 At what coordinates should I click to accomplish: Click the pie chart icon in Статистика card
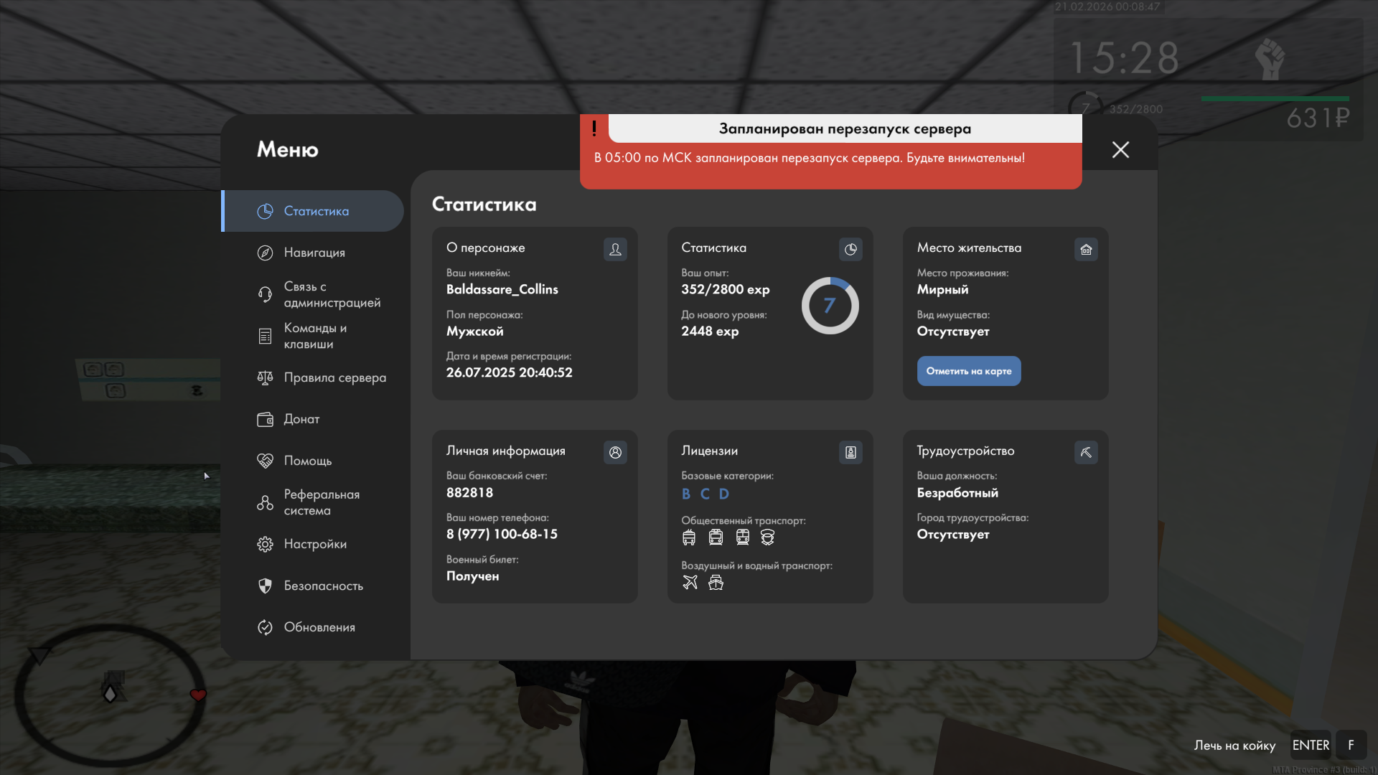click(x=850, y=249)
